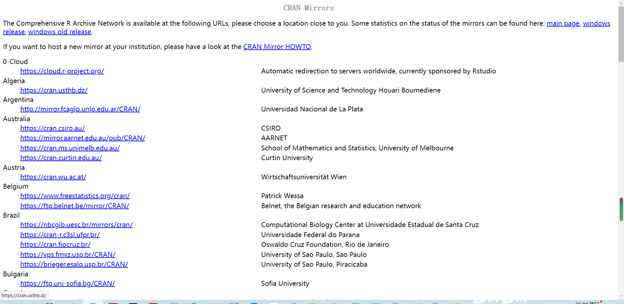Open the AARNET mirror link
624x304 pixels.
(83, 138)
